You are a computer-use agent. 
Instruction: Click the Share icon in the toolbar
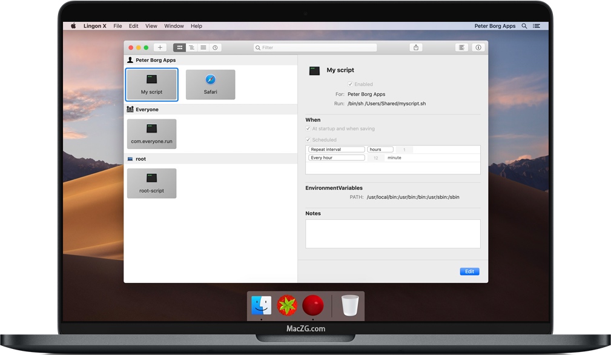tap(415, 47)
